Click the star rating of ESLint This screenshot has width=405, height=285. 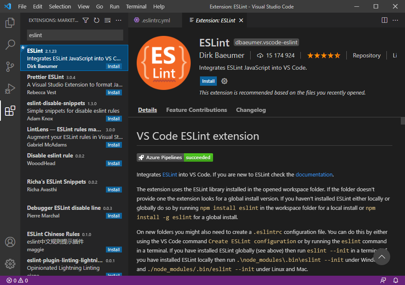click(324, 55)
